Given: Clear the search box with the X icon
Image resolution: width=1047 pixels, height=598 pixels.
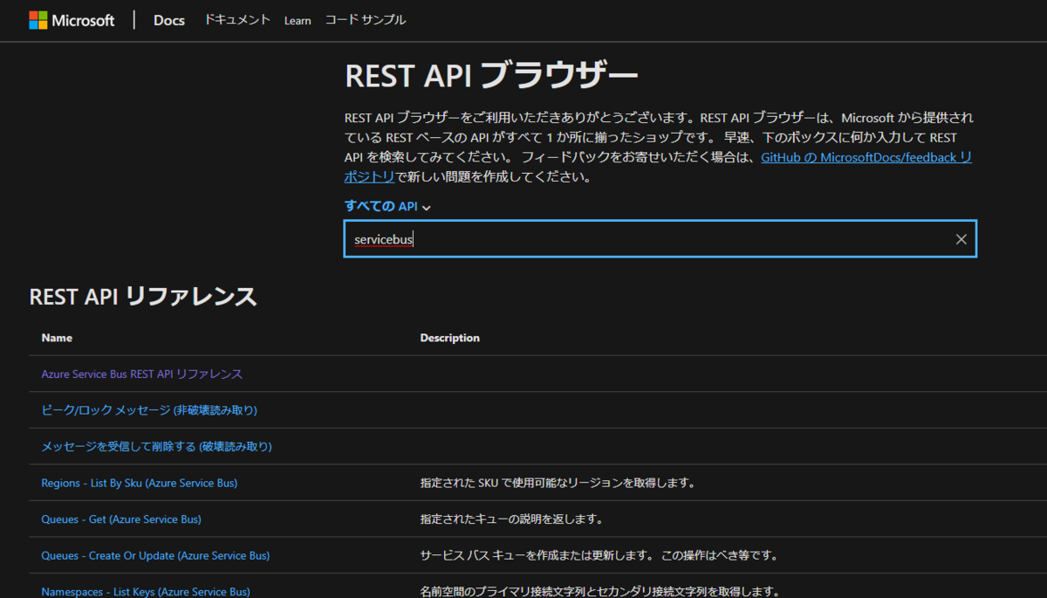Looking at the screenshot, I should click(961, 239).
